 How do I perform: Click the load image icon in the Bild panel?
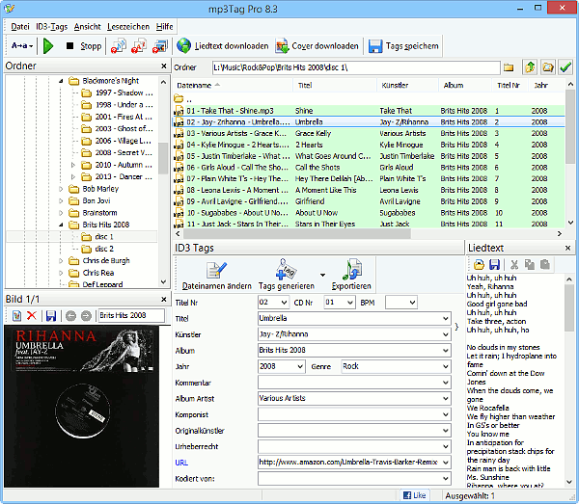tap(16, 315)
